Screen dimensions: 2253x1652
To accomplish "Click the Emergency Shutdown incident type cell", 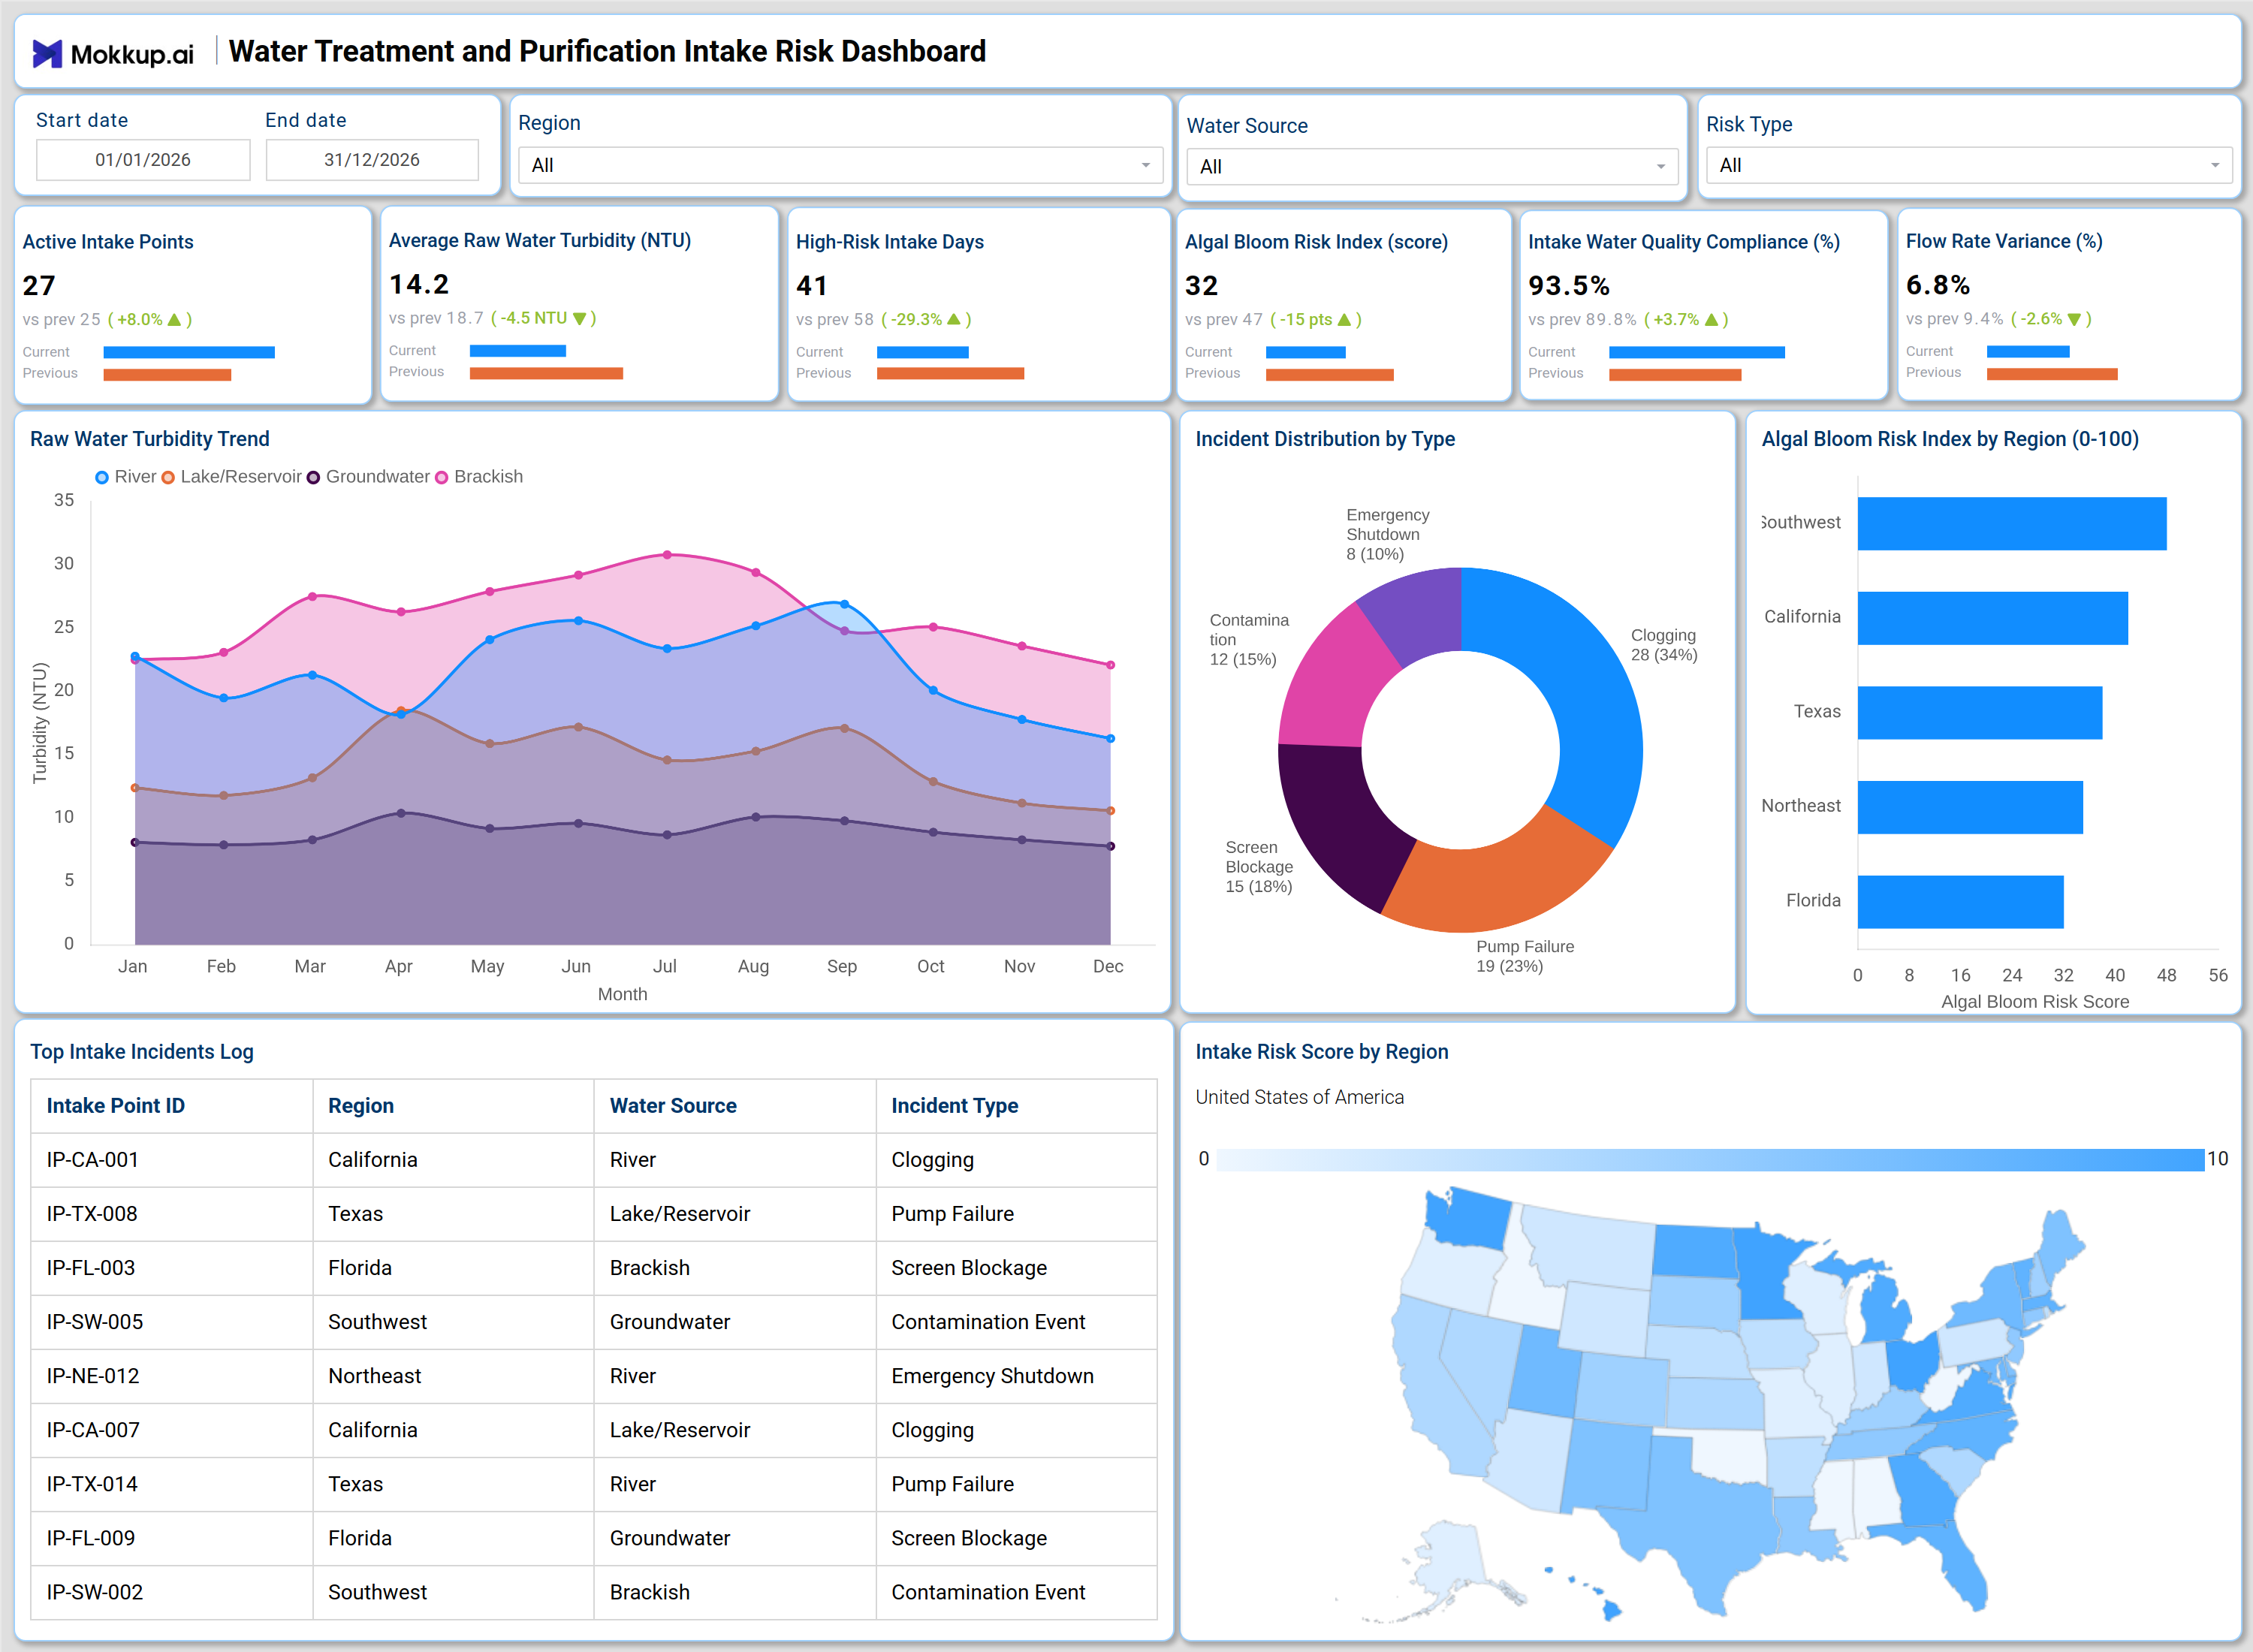I will coord(1017,1376).
